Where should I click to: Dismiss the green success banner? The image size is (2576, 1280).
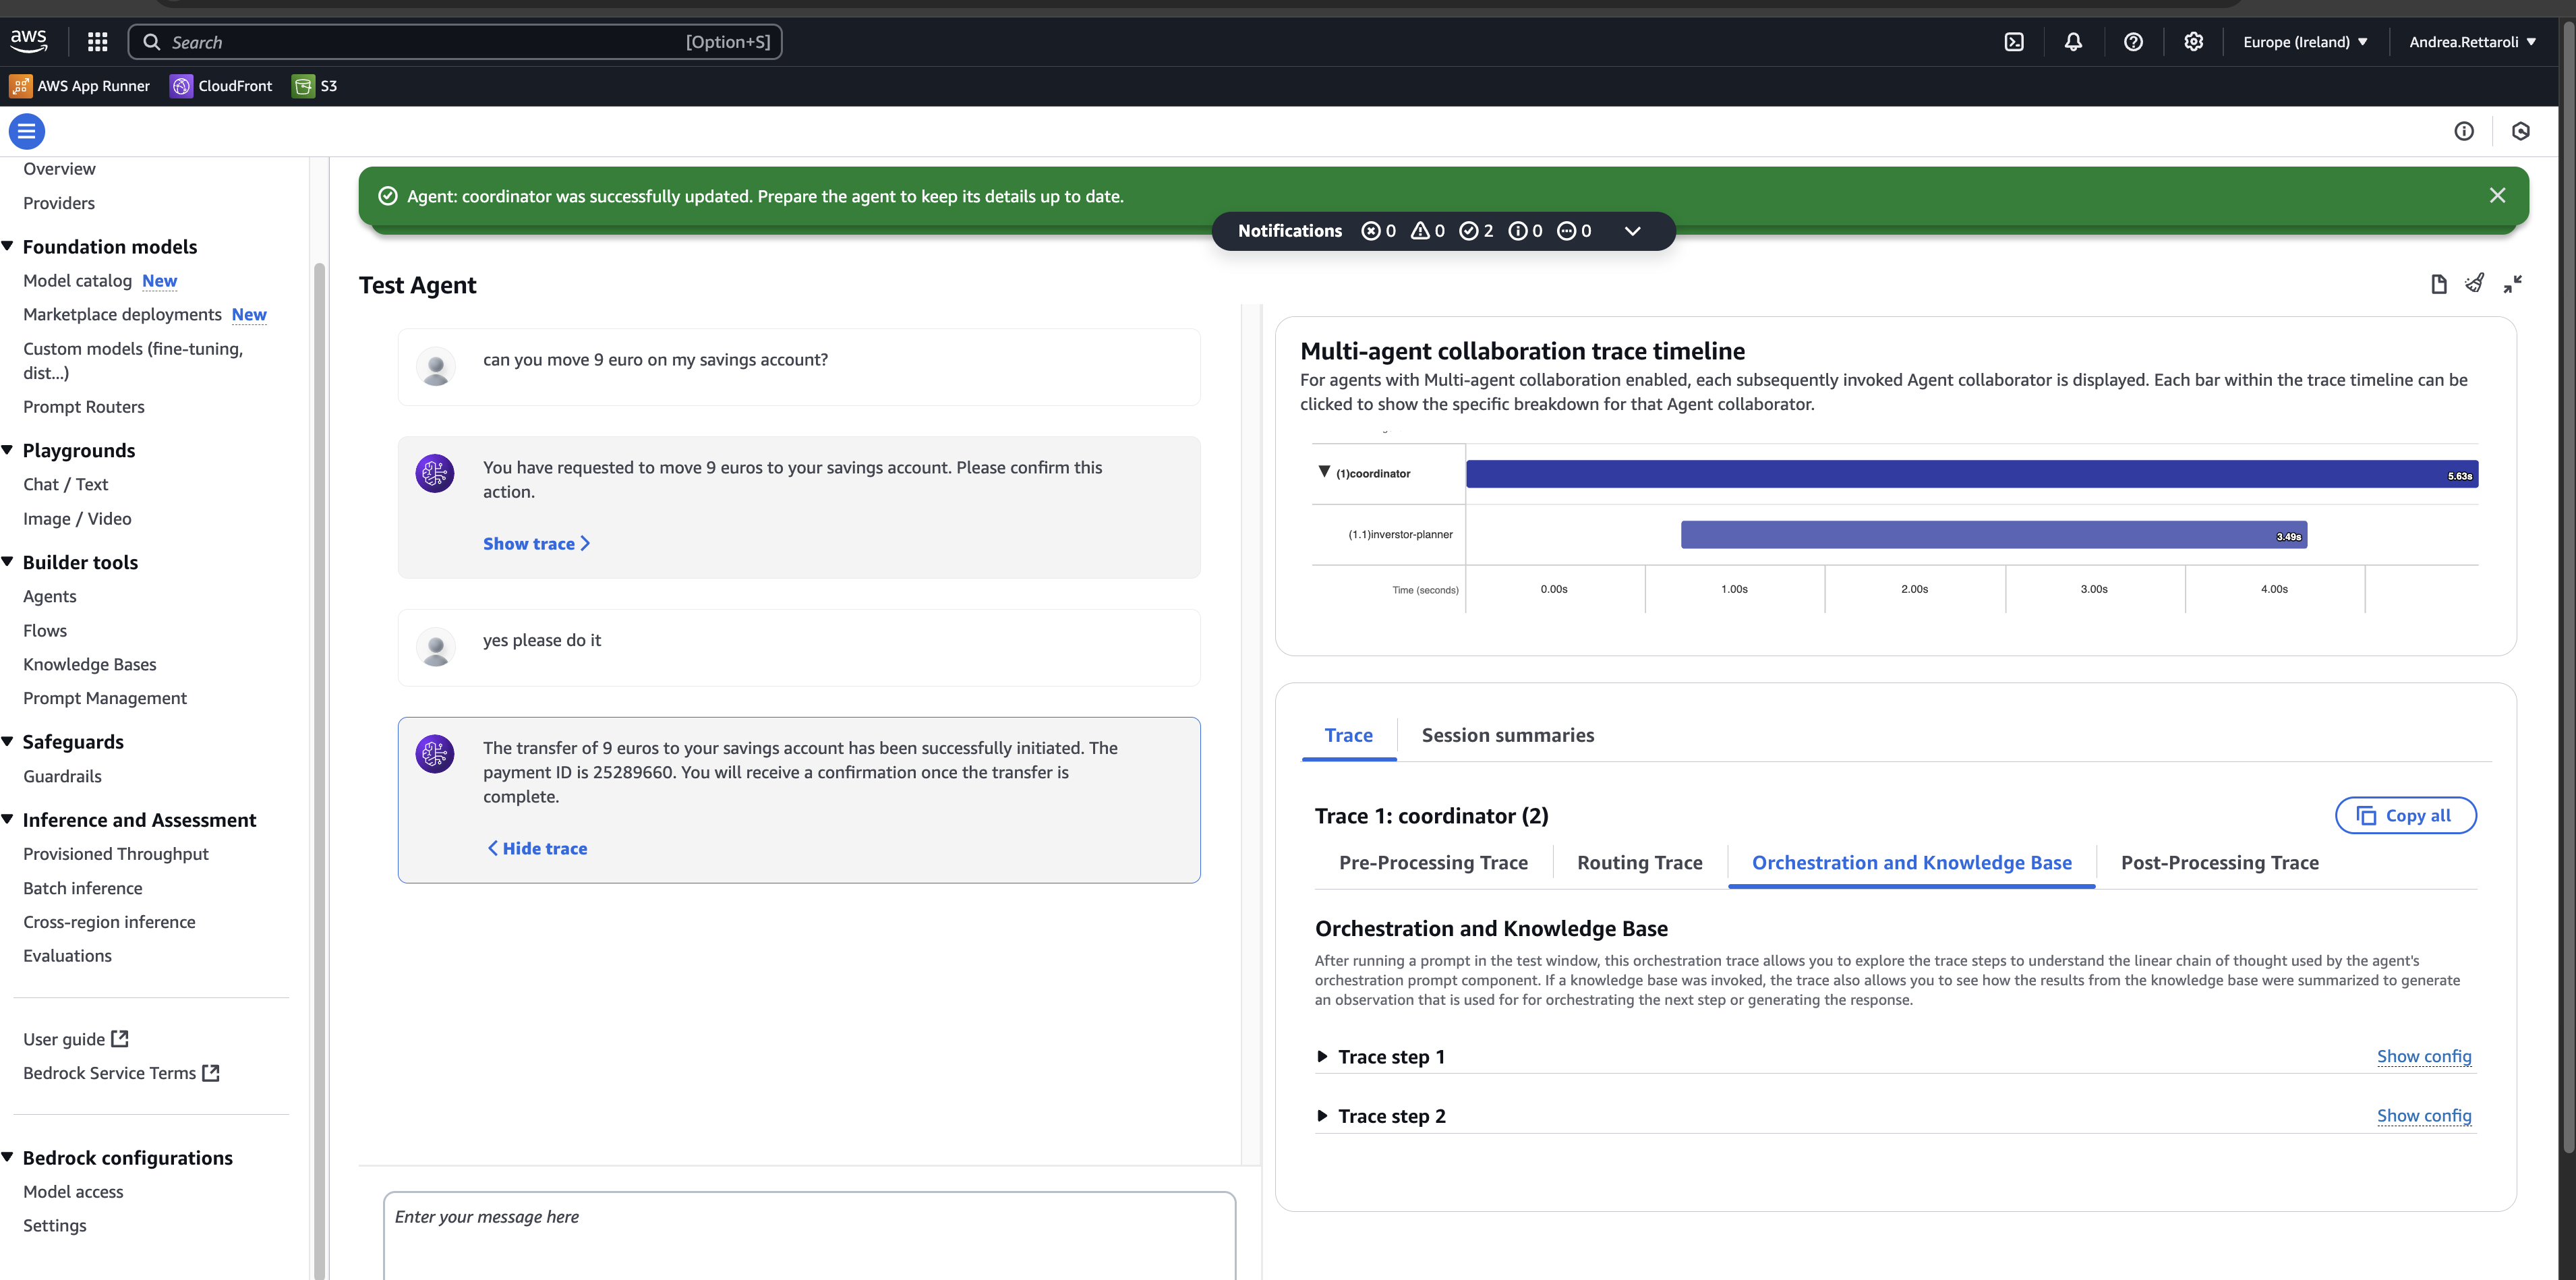click(2497, 196)
